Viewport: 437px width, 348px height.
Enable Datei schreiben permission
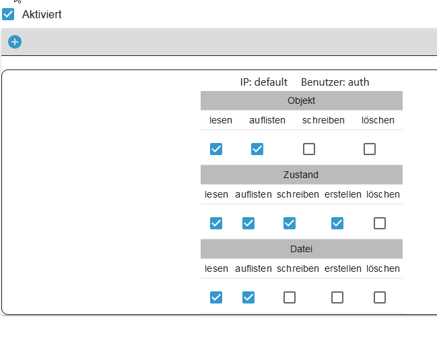tap(290, 297)
